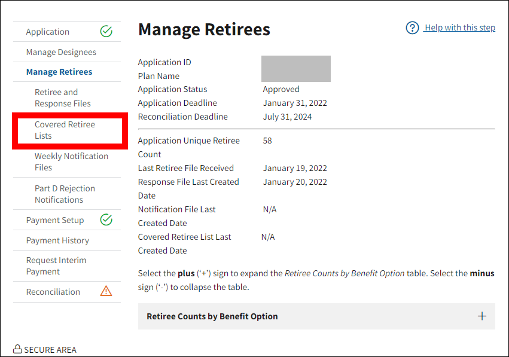
Task: Click the green checkmark icon beside Application
Action: (x=106, y=32)
